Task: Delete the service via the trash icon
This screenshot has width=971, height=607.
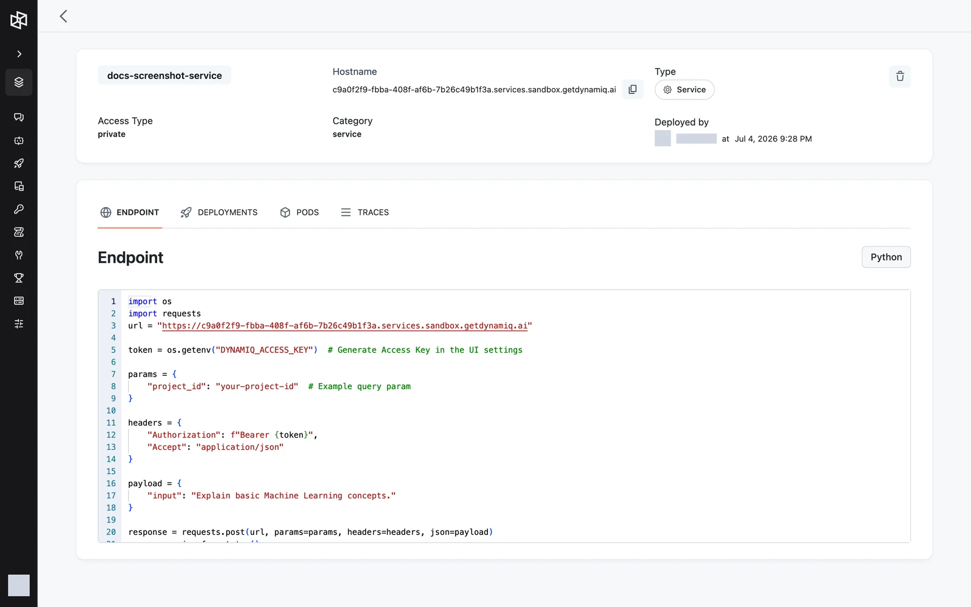Action: pyautogui.click(x=900, y=76)
